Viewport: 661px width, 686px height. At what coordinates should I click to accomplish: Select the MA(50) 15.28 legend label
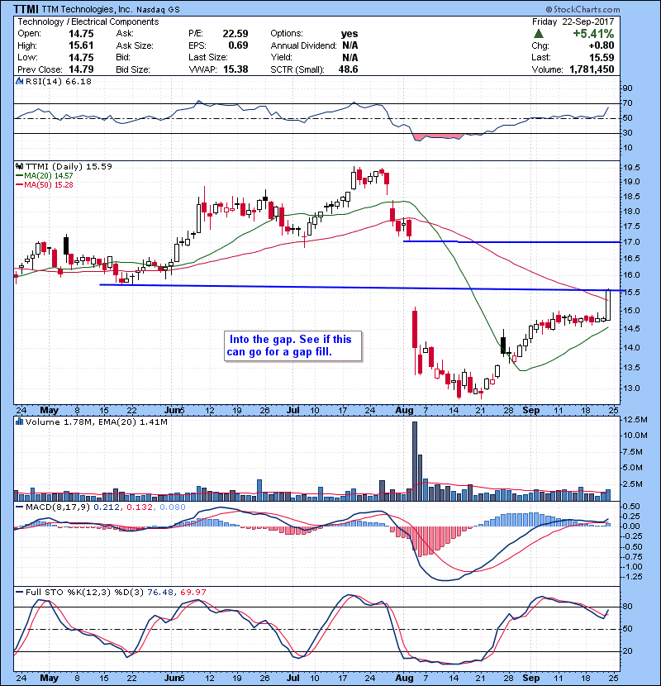45,184
